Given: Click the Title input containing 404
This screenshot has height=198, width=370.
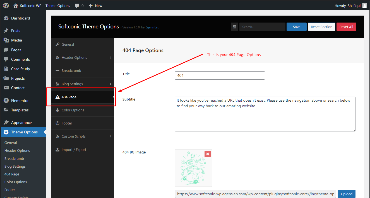Looking at the screenshot, I should 220,75.
